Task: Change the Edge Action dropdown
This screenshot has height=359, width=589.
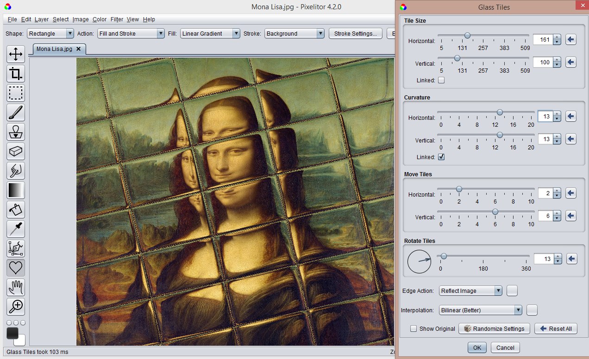Action: [470, 291]
